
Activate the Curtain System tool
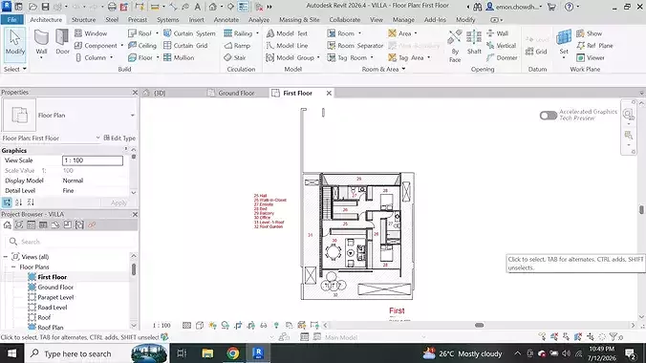(x=189, y=33)
